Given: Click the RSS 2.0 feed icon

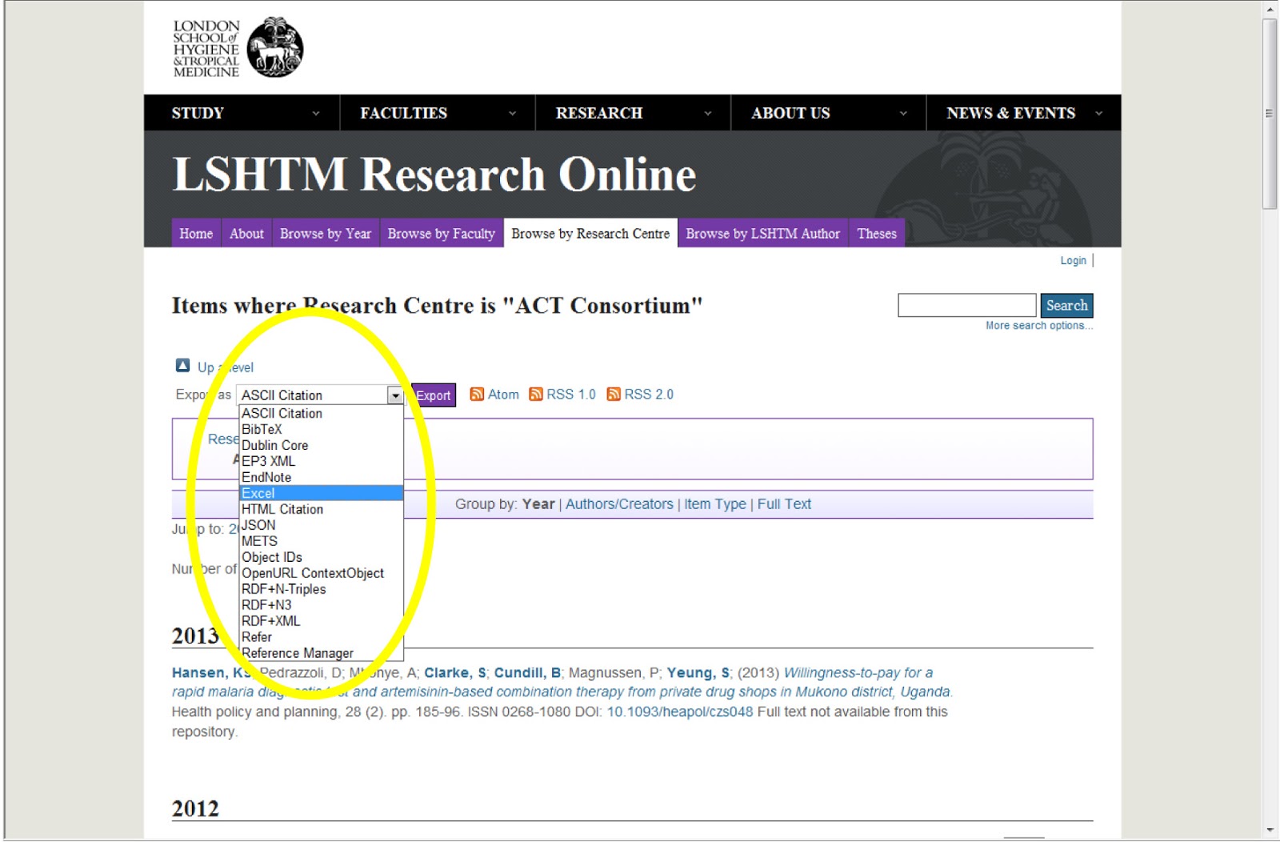Looking at the screenshot, I should point(614,394).
